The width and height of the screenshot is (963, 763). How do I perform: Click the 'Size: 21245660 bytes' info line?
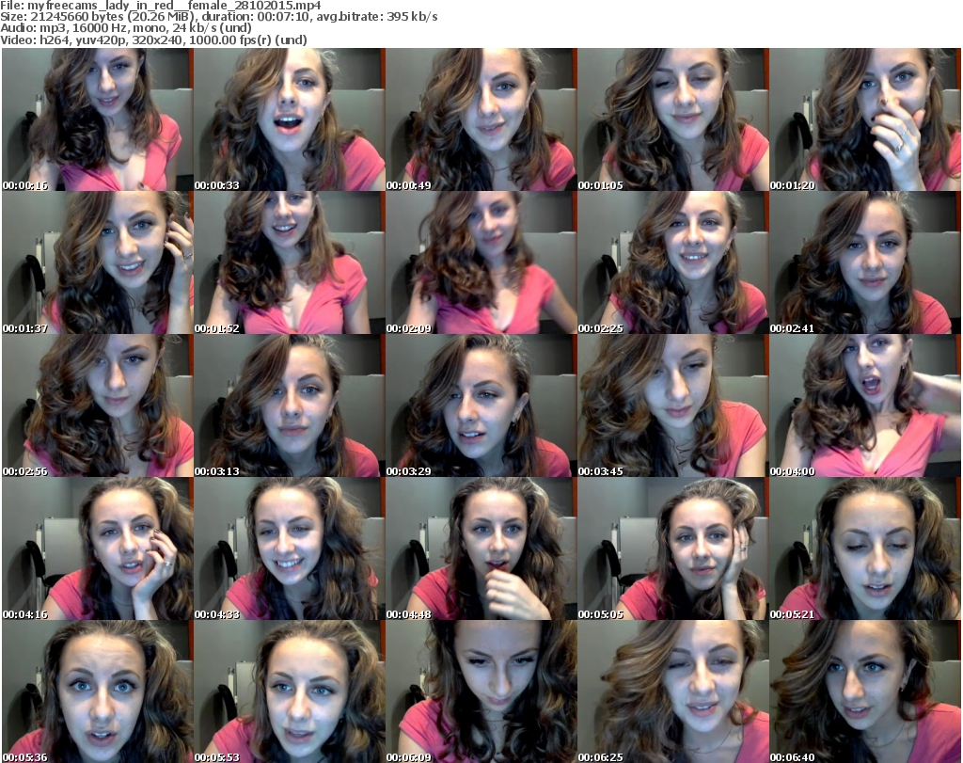(218, 17)
